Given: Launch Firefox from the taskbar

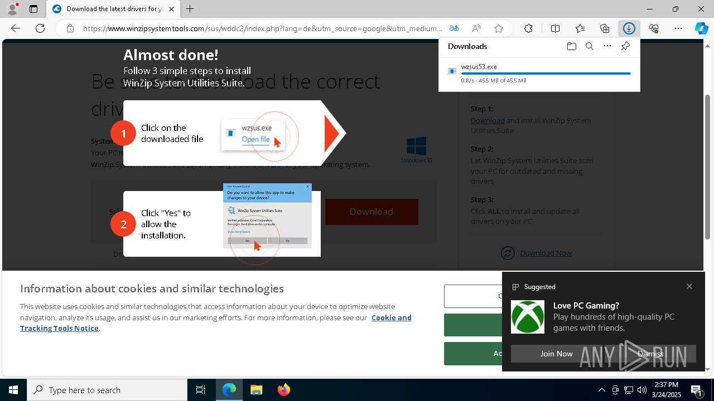Looking at the screenshot, I should [284, 390].
